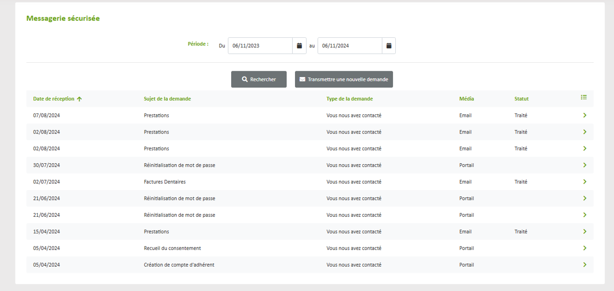Open the 07/08/2024 Prestations message via its chevron
614x291 pixels.
[585, 115]
